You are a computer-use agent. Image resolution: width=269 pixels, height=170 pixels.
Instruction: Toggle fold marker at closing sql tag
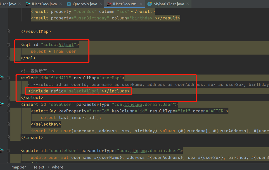tap(8, 58)
